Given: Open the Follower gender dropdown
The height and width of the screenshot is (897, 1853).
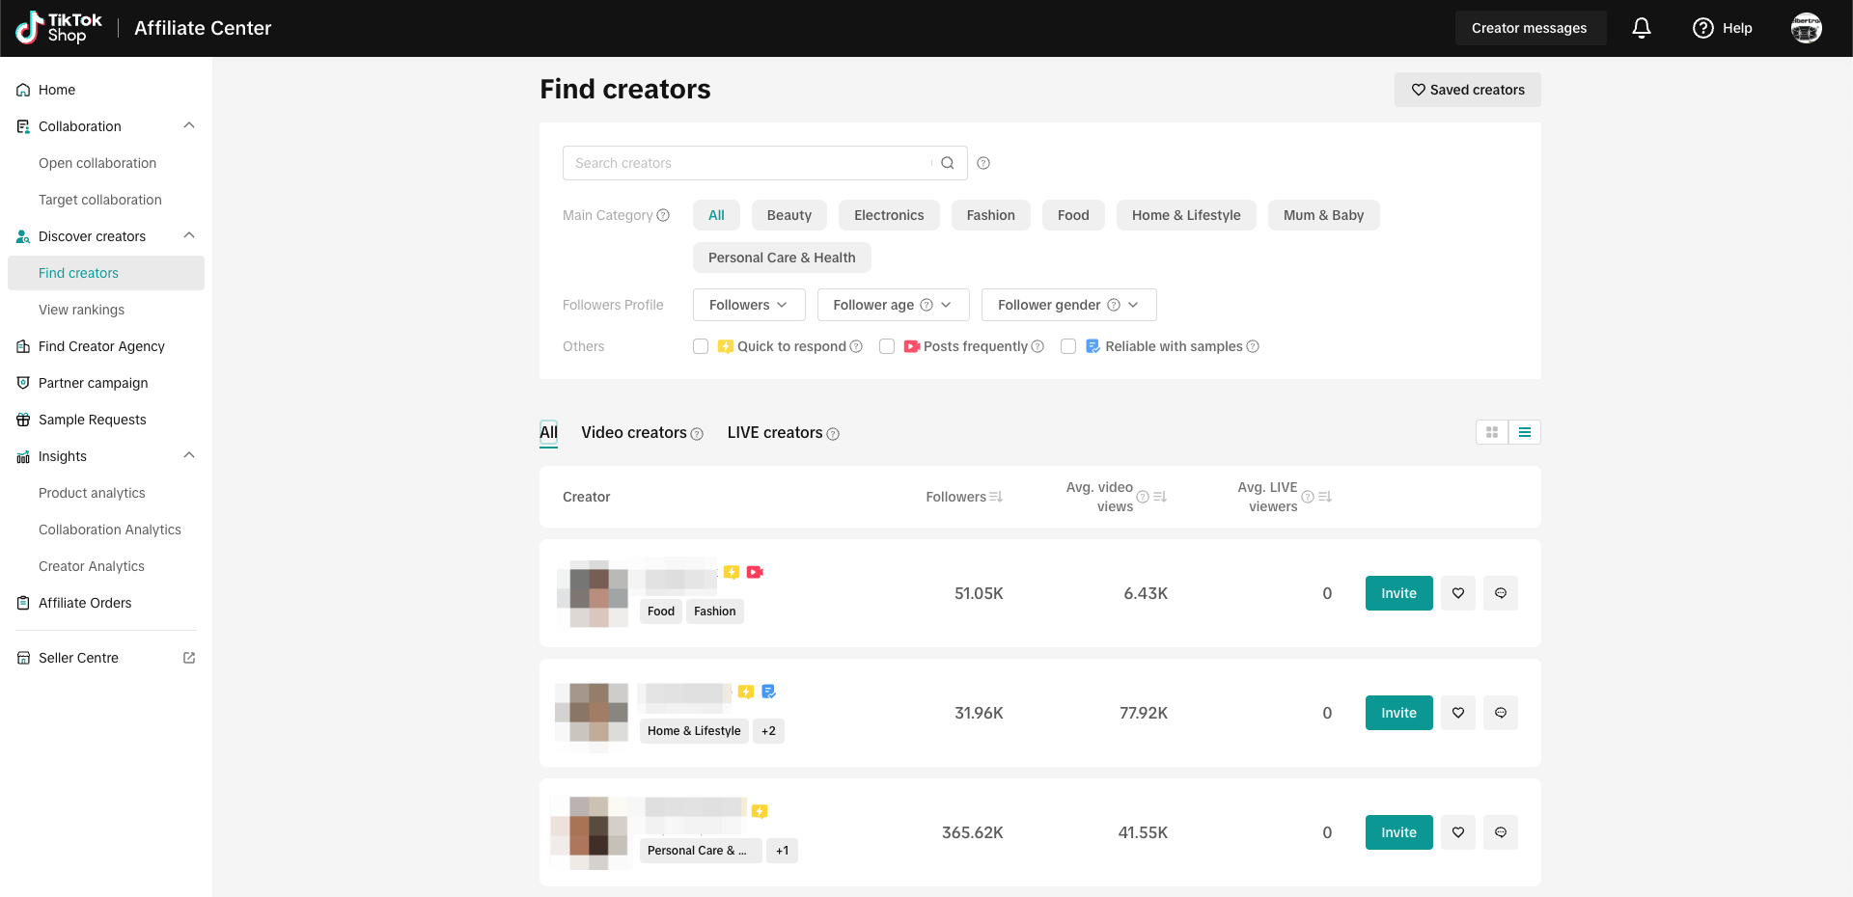Looking at the screenshot, I should [1068, 305].
